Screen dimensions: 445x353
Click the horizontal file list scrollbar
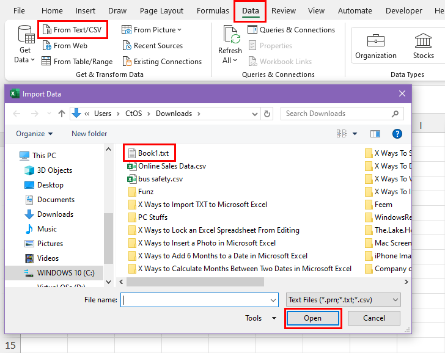coord(195,282)
